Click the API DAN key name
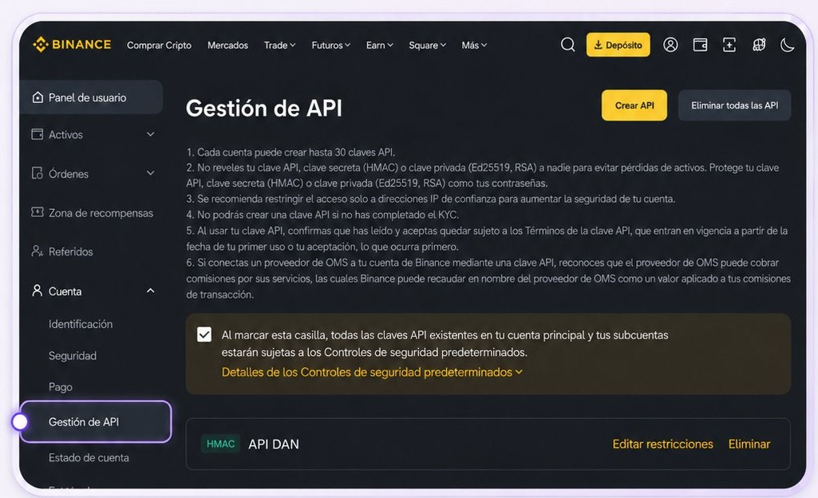818x498 pixels. click(274, 445)
